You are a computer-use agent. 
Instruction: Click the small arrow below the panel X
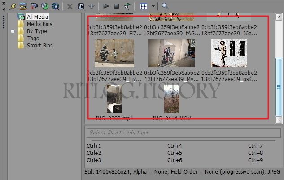tap(4, 9)
